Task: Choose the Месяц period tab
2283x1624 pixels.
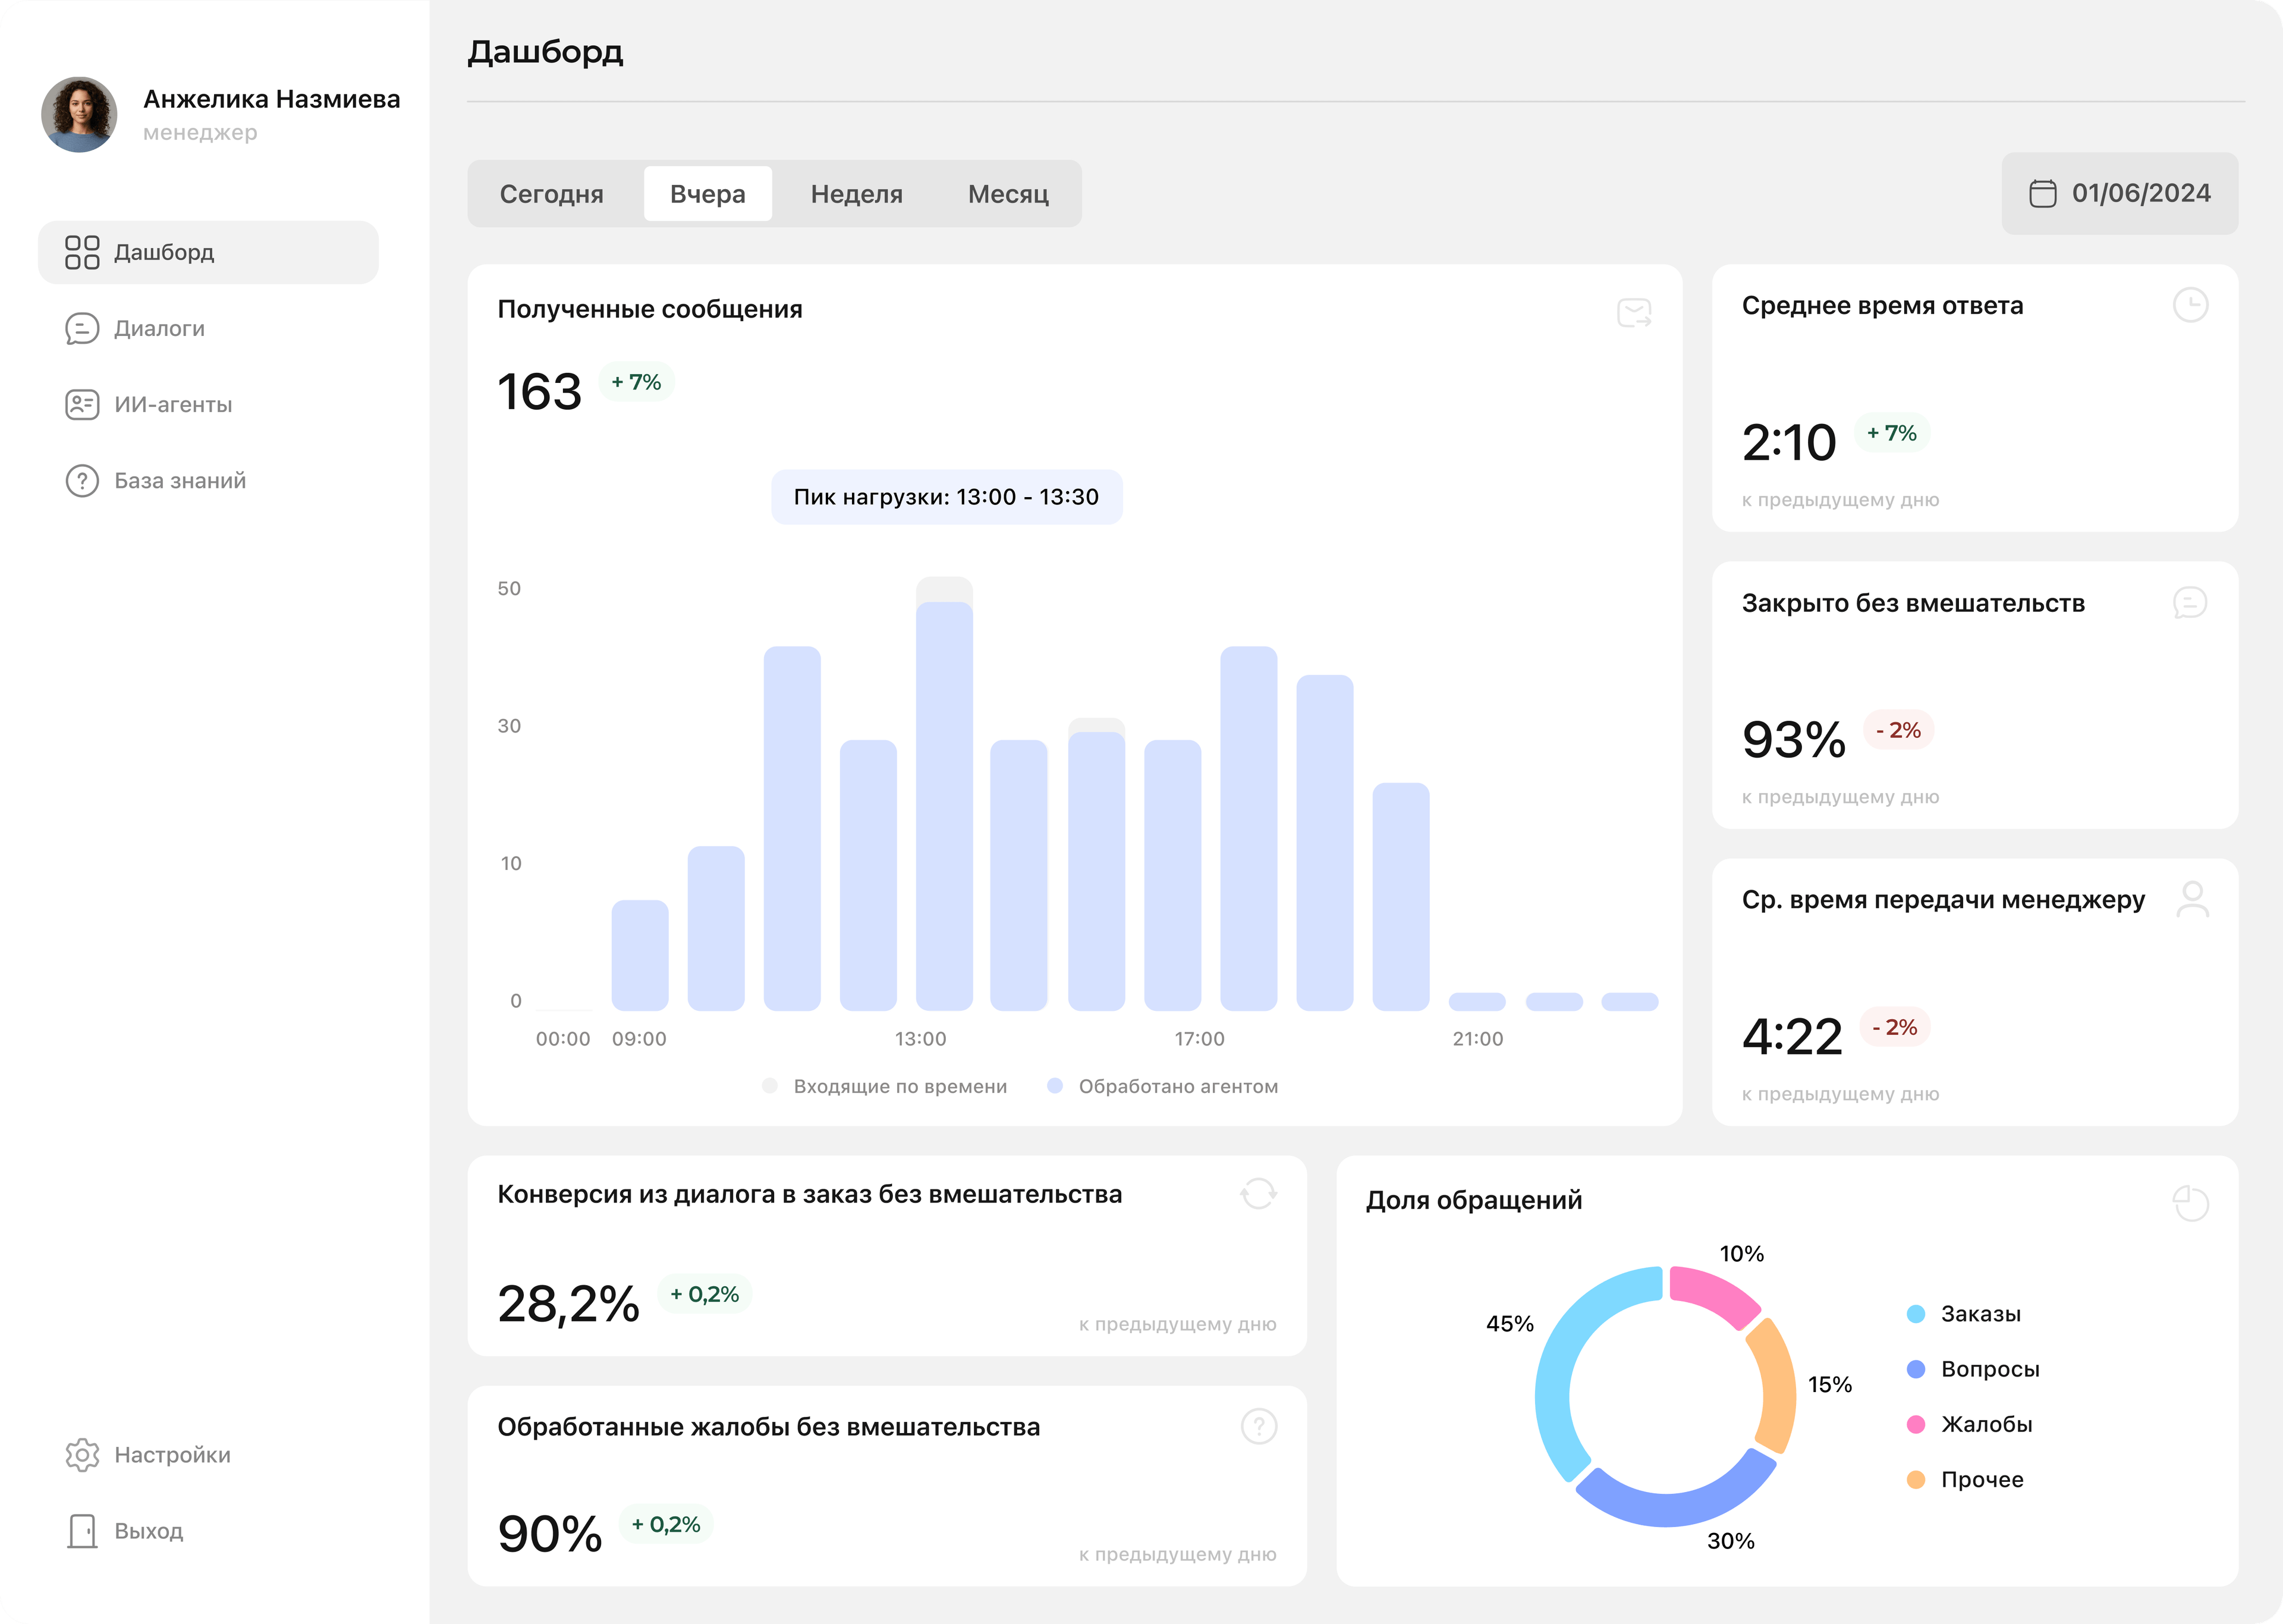Action: point(1008,194)
